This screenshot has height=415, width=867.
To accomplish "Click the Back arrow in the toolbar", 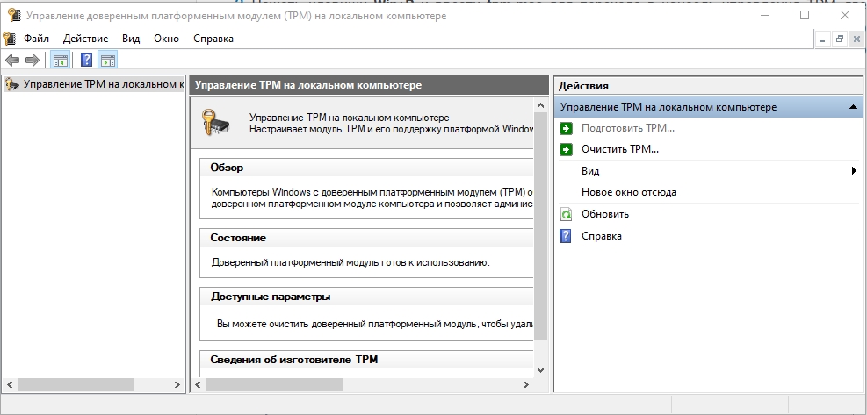I will 11,60.
